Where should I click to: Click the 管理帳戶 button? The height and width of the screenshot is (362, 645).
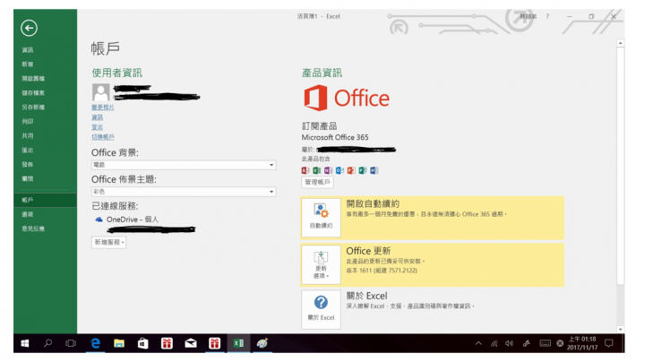(x=317, y=182)
